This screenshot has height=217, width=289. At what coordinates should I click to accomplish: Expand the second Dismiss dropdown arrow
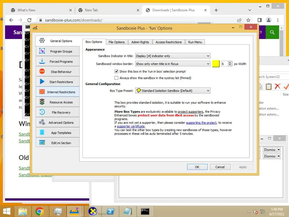279,156
